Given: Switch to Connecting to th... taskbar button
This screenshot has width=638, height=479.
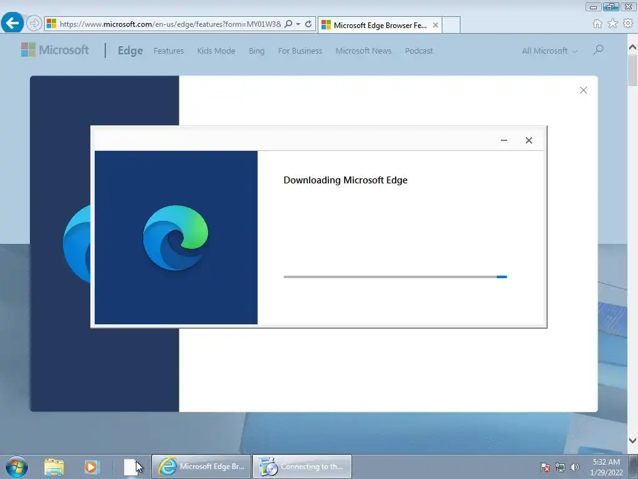Looking at the screenshot, I should tap(302, 467).
